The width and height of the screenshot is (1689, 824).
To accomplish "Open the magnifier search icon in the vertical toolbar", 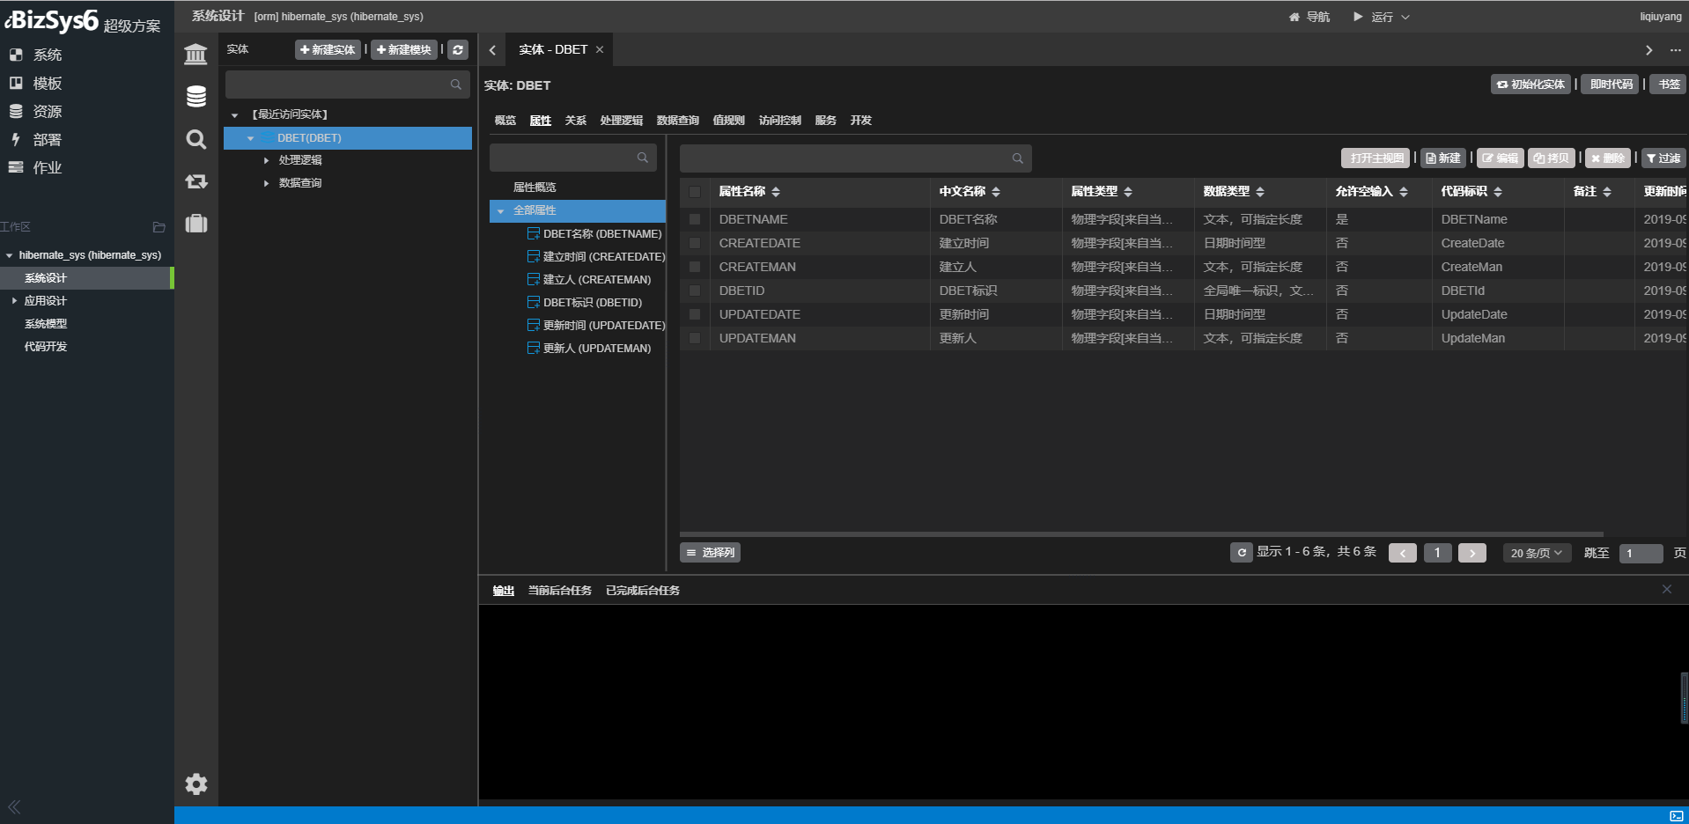I will 195,139.
